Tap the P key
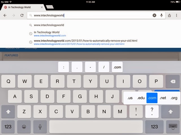181x135 pixels. click(x=156, y=81)
